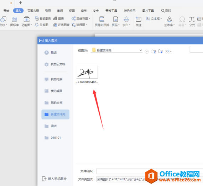Open the Review (审阅) tab
This screenshot has height=186, width=203.
60,11
